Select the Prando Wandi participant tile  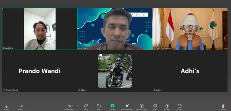click(40, 71)
